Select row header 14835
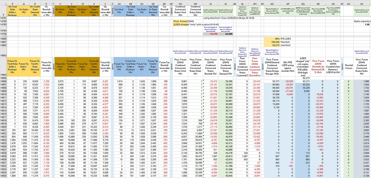 click(x=3, y=175)
